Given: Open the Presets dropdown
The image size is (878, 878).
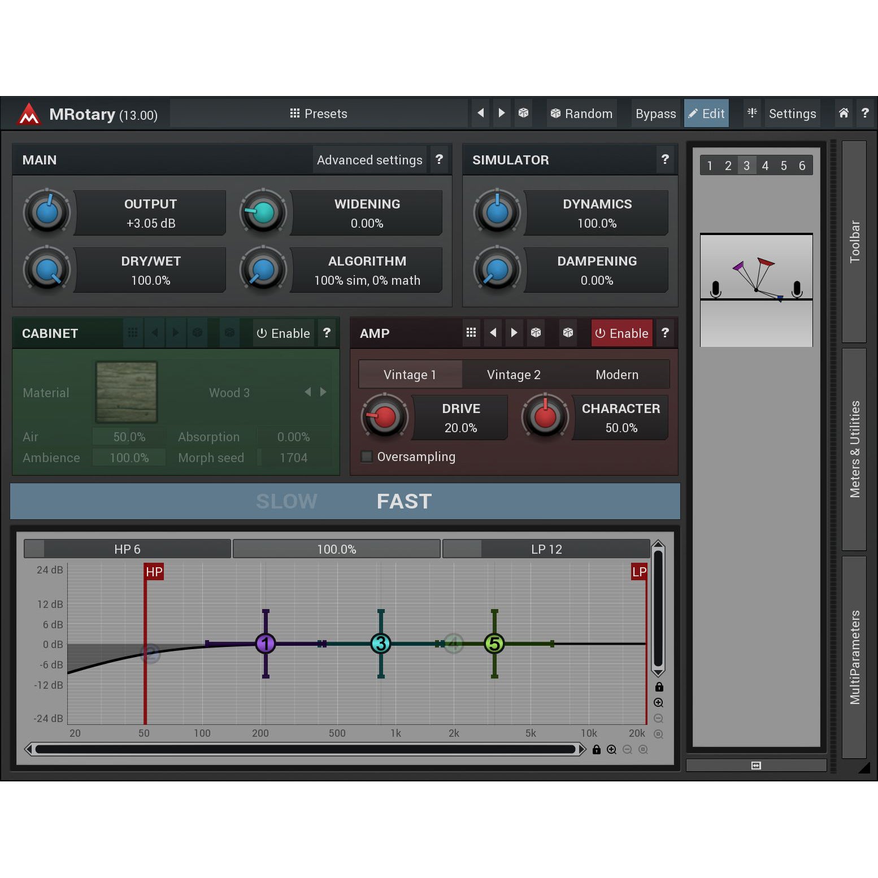Looking at the screenshot, I should (319, 114).
